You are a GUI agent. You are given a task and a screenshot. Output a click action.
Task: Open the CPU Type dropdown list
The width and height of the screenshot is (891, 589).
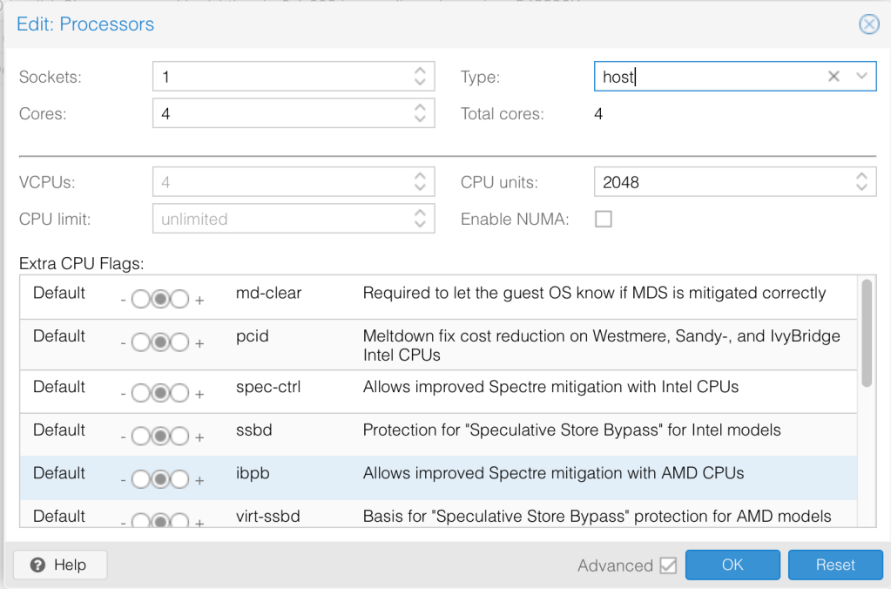861,77
